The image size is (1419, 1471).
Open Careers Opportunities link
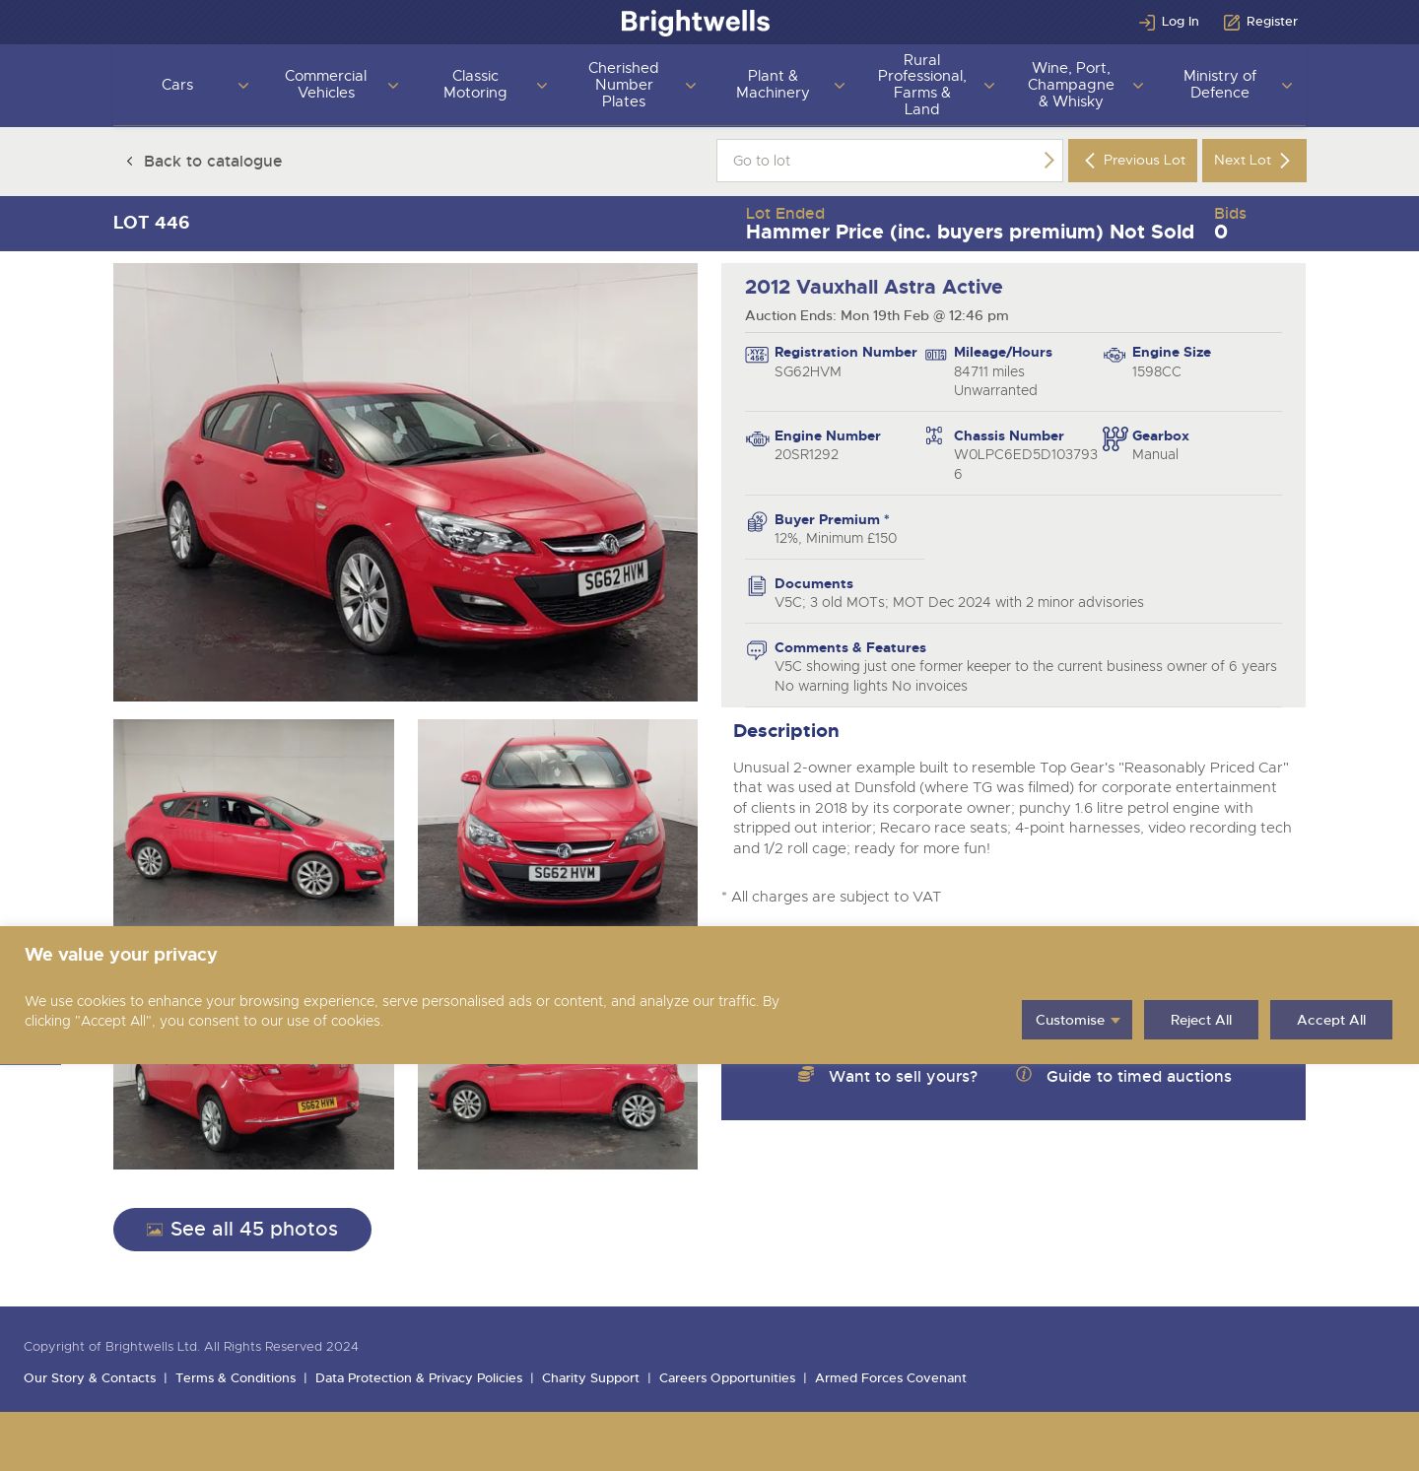[x=727, y=1378]
